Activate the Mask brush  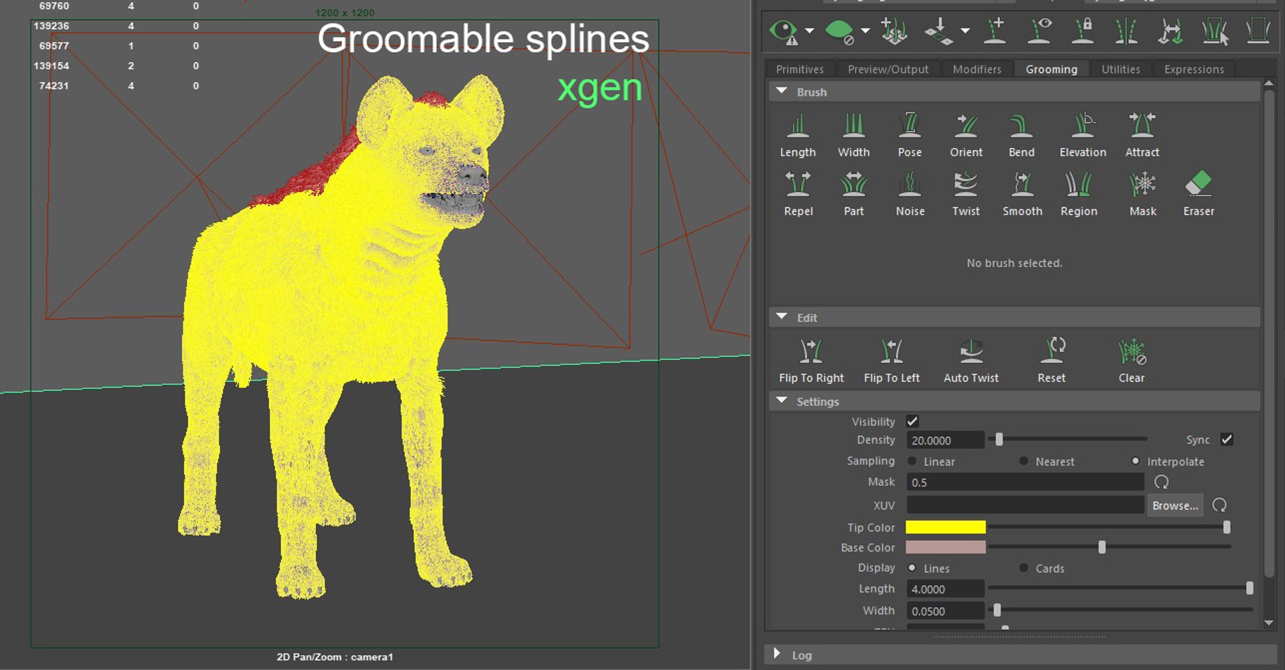point(1142,193)
